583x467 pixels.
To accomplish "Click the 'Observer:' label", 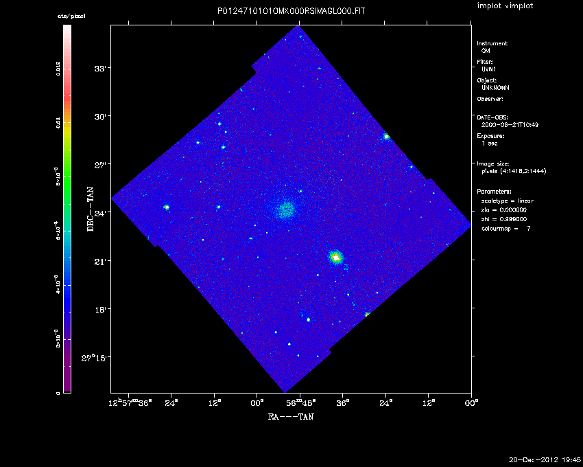I will pos(490,99).
